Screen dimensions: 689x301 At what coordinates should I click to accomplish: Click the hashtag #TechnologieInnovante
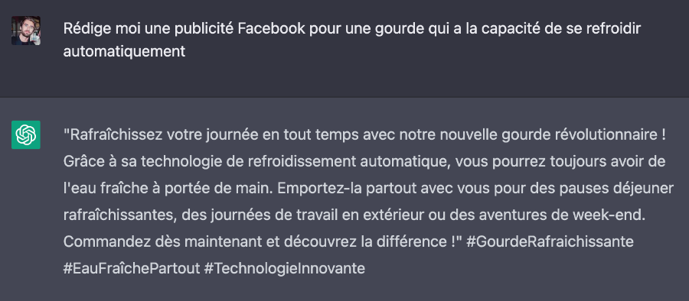pyautogui.click(x=285, y=268)
